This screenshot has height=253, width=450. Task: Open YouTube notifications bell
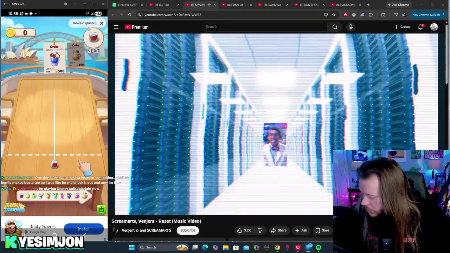point(420,27)
